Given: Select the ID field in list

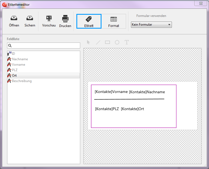Looking at the screenshot, I should click(13, 54).
